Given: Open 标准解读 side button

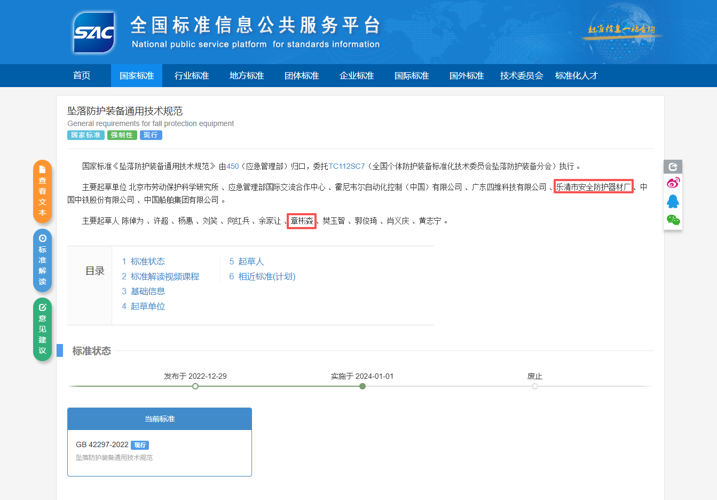Looking at the screenshot, I should [x=43, y=260].
